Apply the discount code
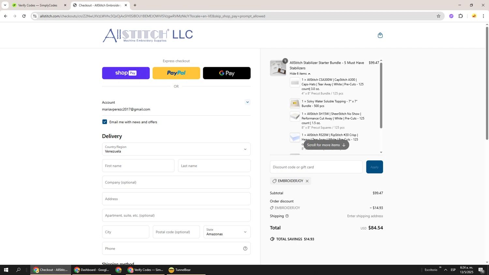The image size is (489, 275). pyautogui.click(x=374, y=167)
